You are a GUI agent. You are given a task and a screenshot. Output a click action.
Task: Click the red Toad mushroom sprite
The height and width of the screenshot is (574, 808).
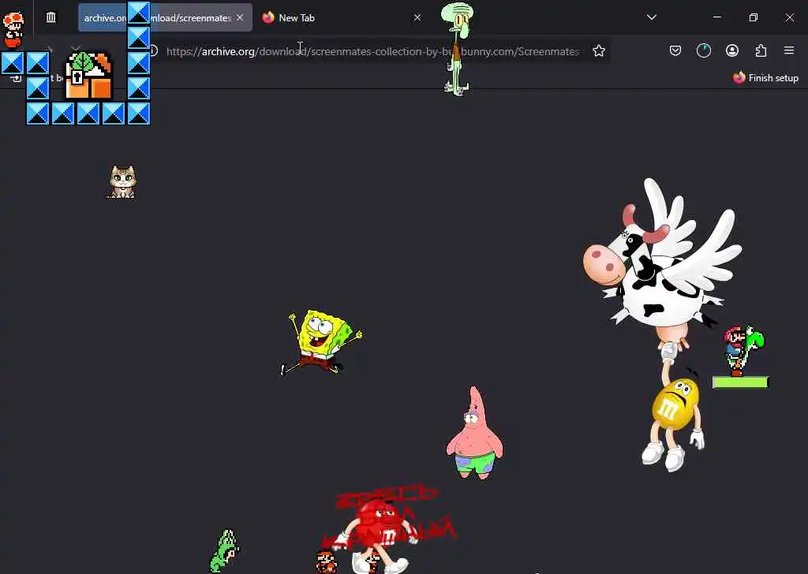tap(13, 29)
